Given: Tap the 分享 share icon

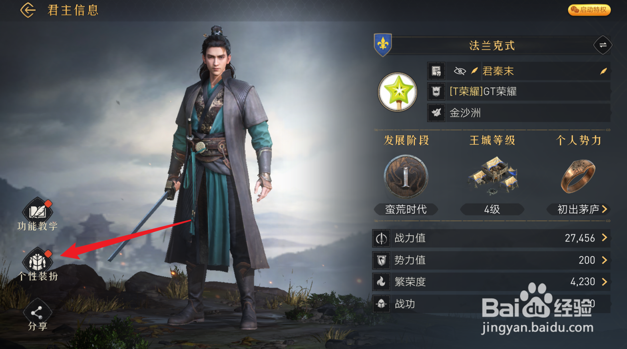Looking at the screenshot, I should point(37,312).
